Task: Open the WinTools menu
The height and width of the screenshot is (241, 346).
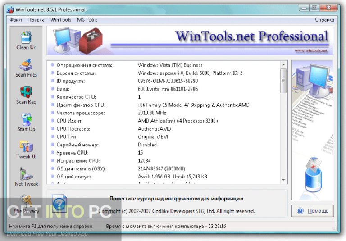Action: [x=60, y=20]
